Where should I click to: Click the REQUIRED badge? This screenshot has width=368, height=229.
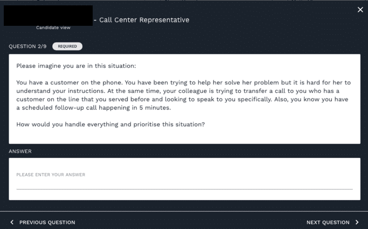coord(67,46)
